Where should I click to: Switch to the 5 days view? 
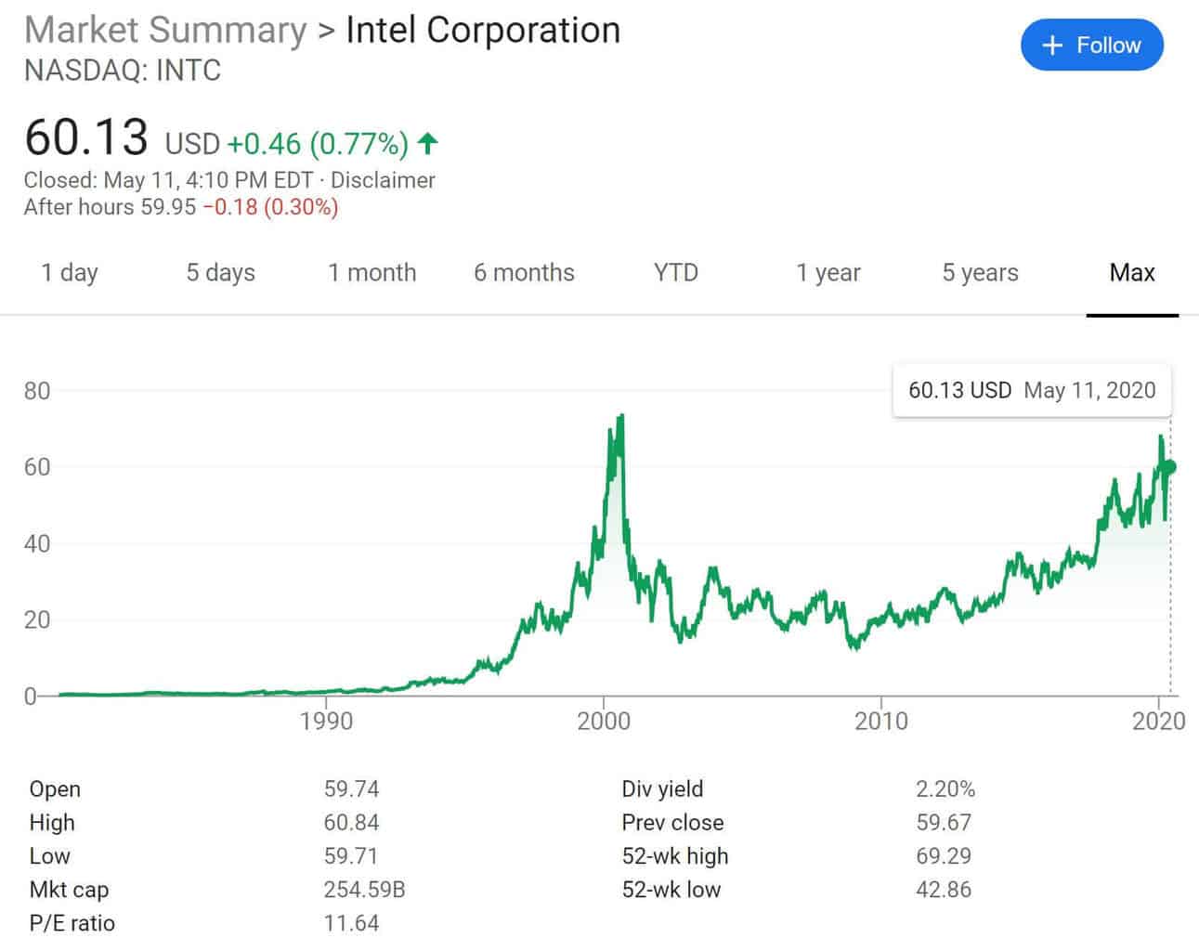[220, 272]
